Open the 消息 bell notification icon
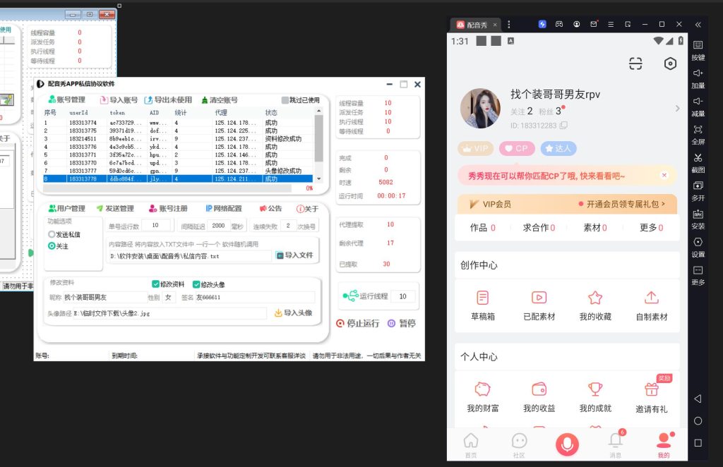The width and height of the screenshot is (723, 467). pyautogui.click(x=616, y=441)
